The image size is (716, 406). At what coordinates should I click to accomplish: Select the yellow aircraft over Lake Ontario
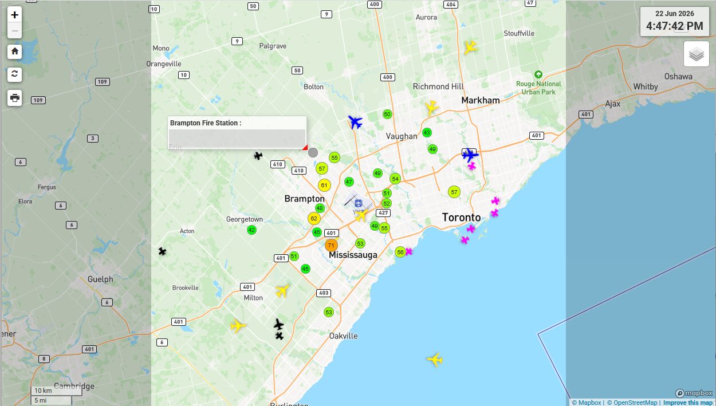click(x=435, y=360)
